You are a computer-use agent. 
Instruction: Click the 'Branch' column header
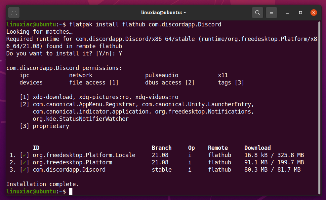pyautogui.click(x=162, y=148)
